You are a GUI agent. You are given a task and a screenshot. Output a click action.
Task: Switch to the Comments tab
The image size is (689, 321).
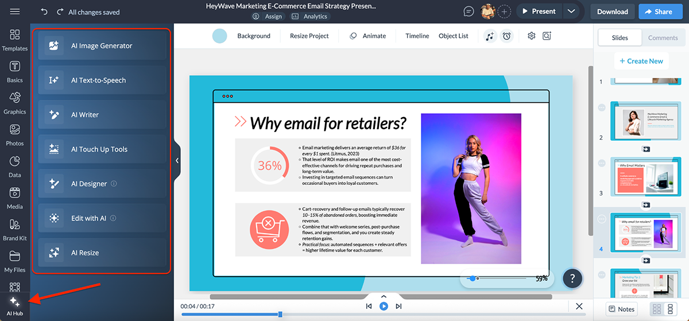(x=663, y=38)
